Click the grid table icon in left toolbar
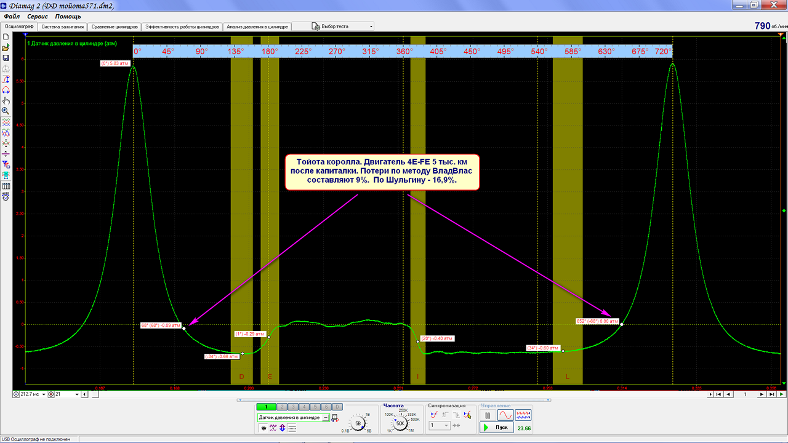The height and width of the screenshot is (443, 788). [6, 186]
